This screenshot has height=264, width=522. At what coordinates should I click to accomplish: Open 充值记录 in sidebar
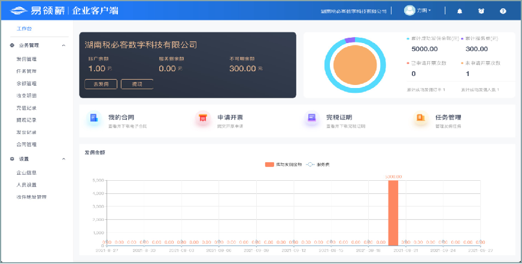tap(26, 108)
